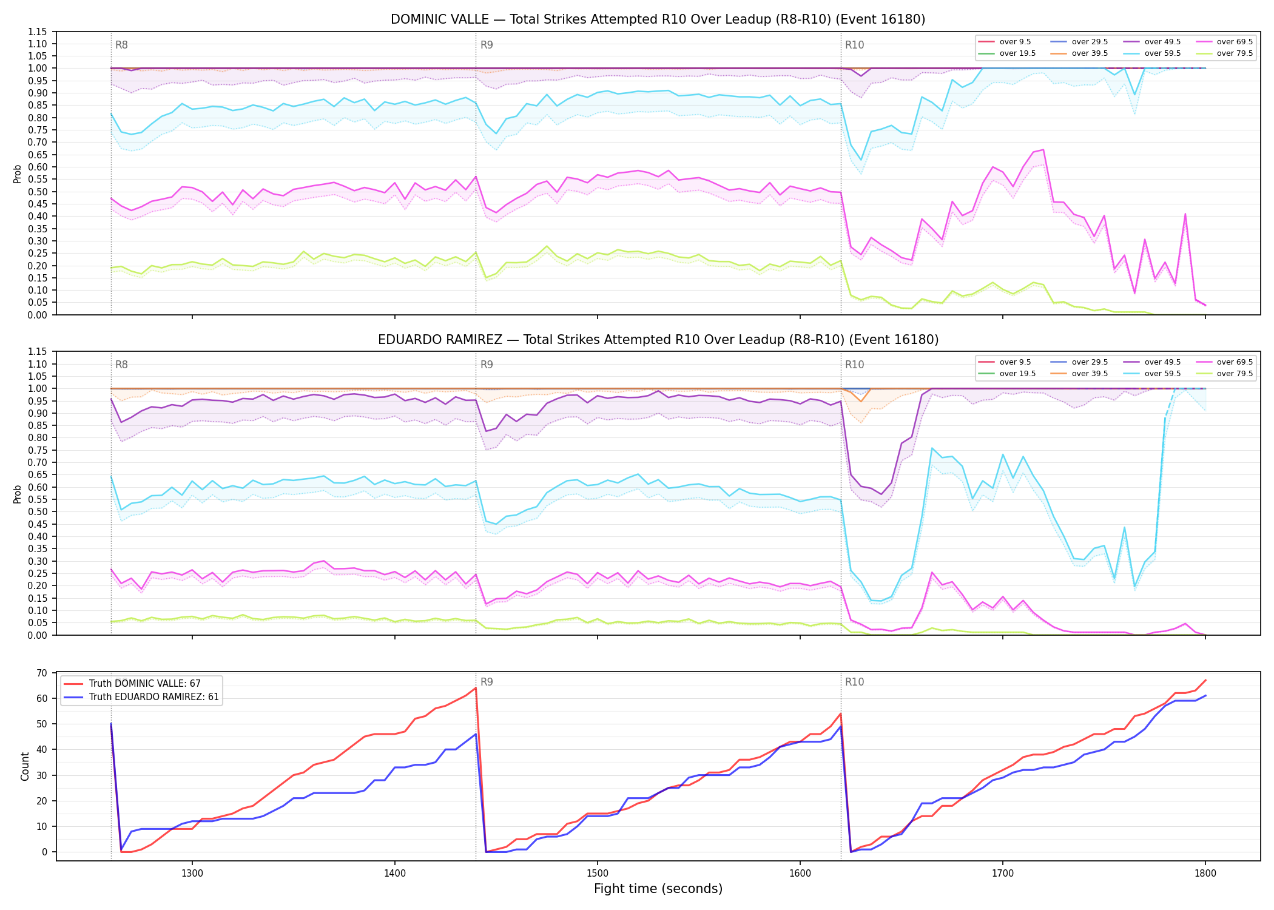
Task: Click the 'Fight time (seconds)' axis label
Action: [x=658, y=889]
